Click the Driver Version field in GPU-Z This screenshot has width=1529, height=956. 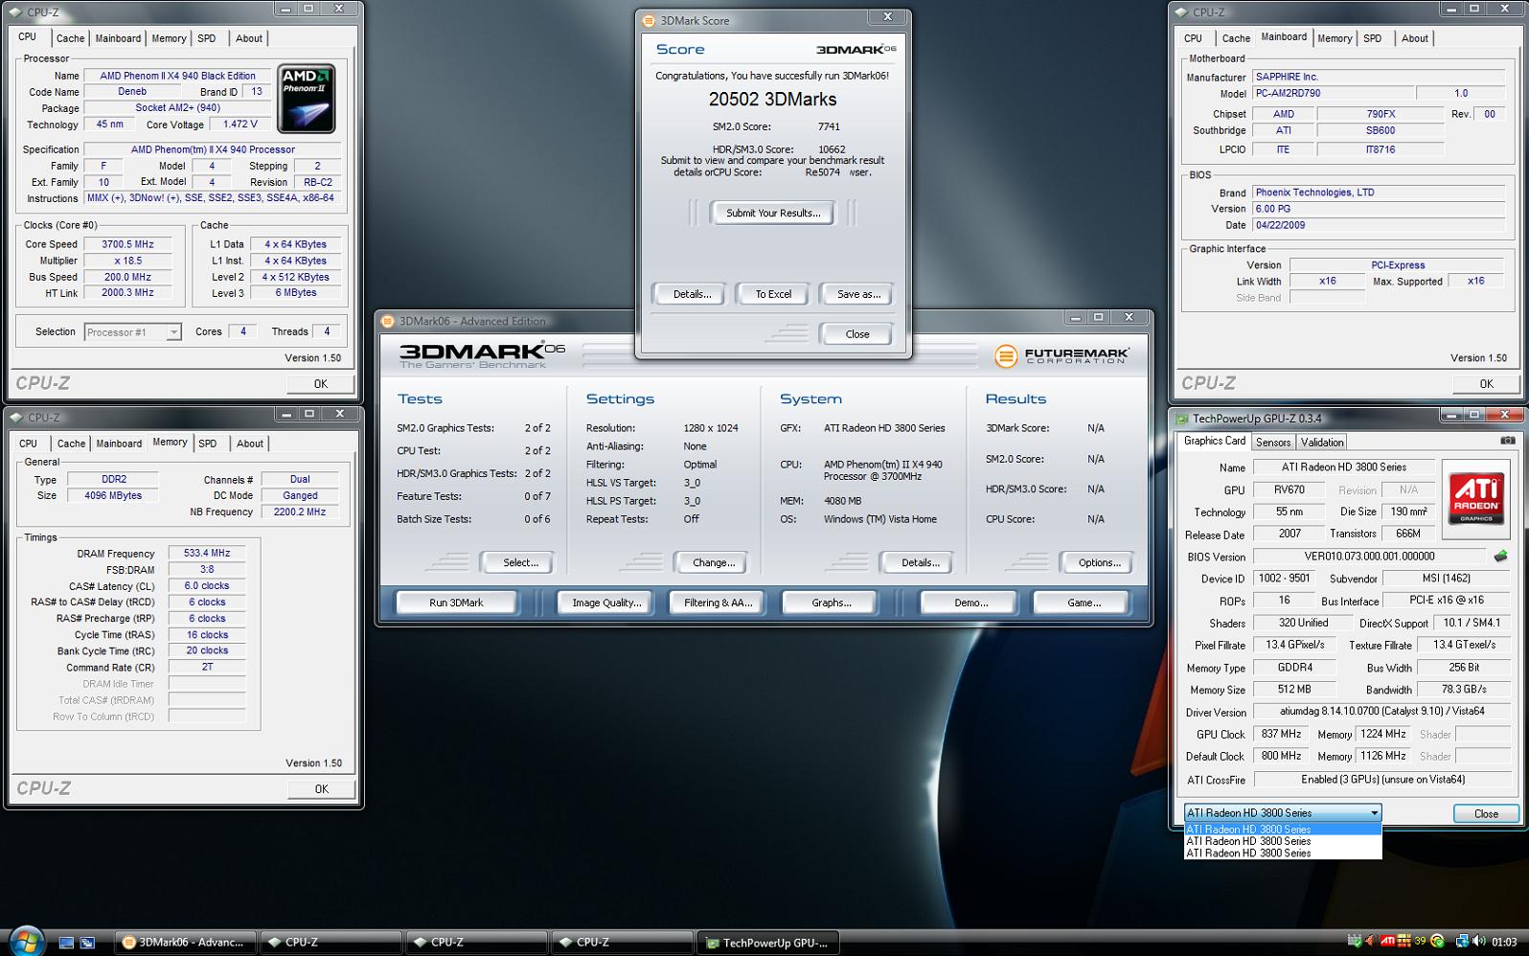1381,712
